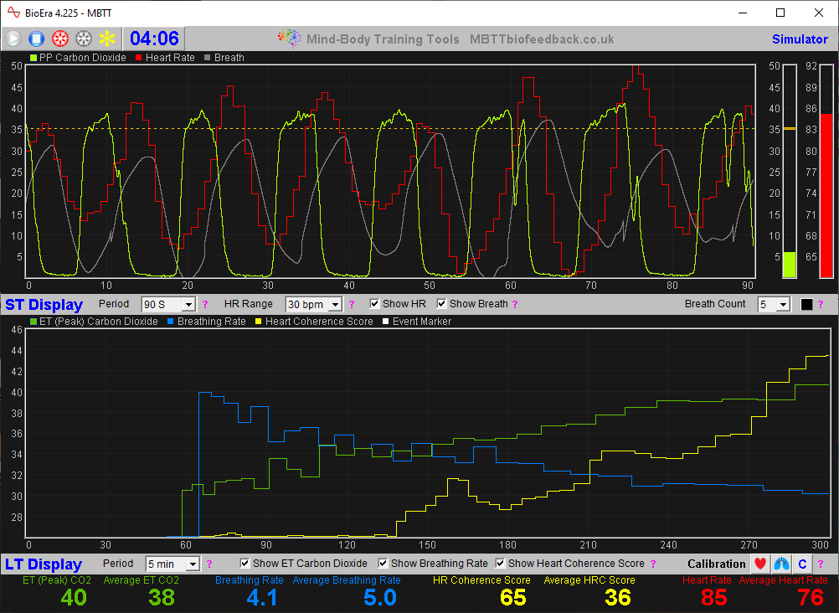Uncheck Show Breath option
Screen dimensions: 839x613
(442, 303)
